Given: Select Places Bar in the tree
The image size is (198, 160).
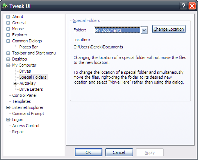Looking at the screenshot, I should tap(29, 47).
